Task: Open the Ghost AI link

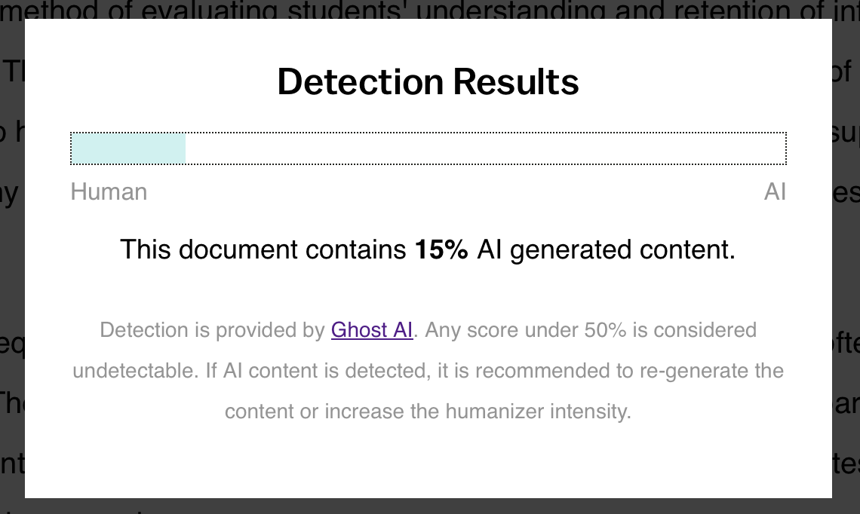Action: click(372, 330)
